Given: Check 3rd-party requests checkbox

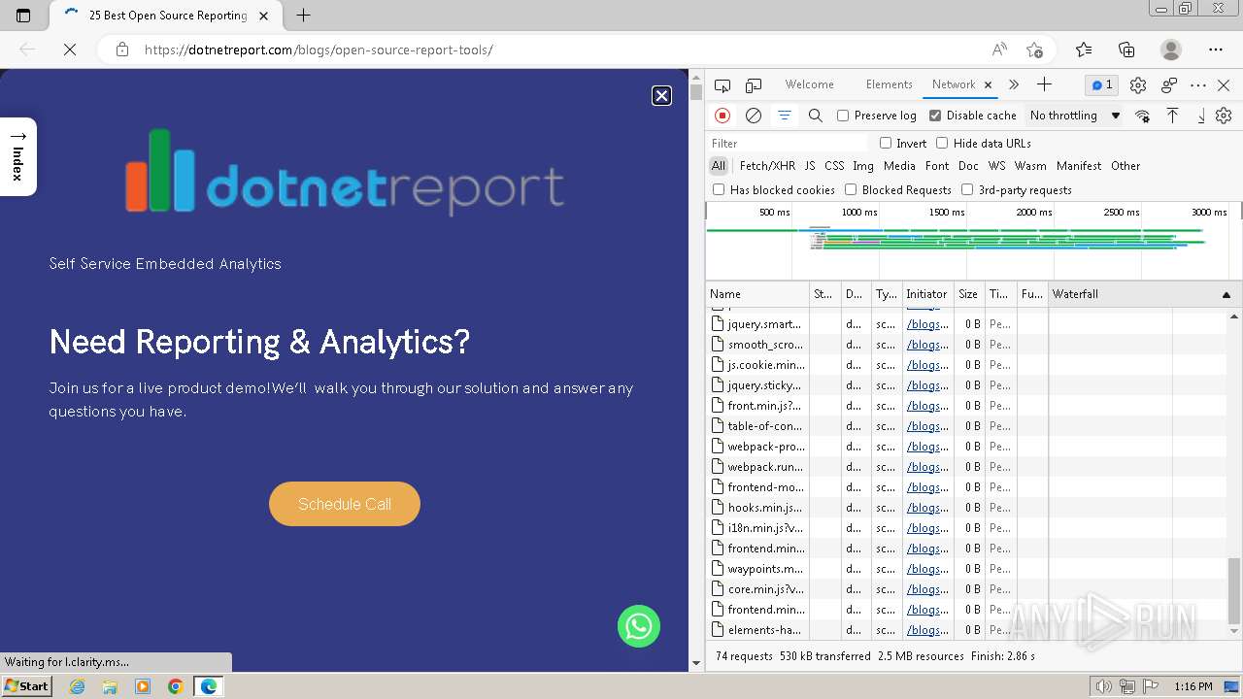Looking at the screenshot, I should click(967, 189).
